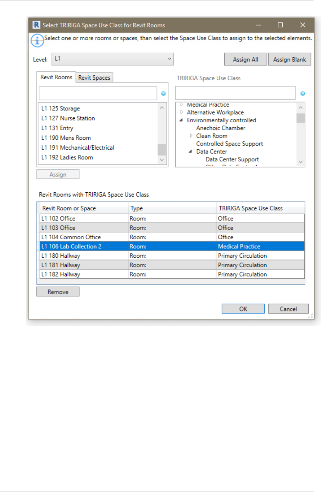Click up arrow of class tree scrollbar
This screenshot has width=321, height=492.
(300, 107)
